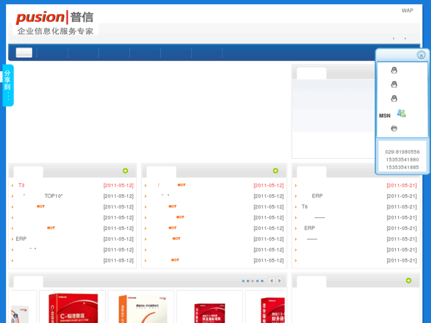Click the green arrow above the T3 list
Image resolution: width=431 pixels, height=323 pixels.
click(x=125, y=171)
